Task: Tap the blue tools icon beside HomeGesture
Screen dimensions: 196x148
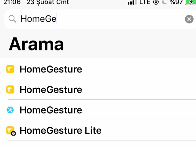Action: point(10,110)
